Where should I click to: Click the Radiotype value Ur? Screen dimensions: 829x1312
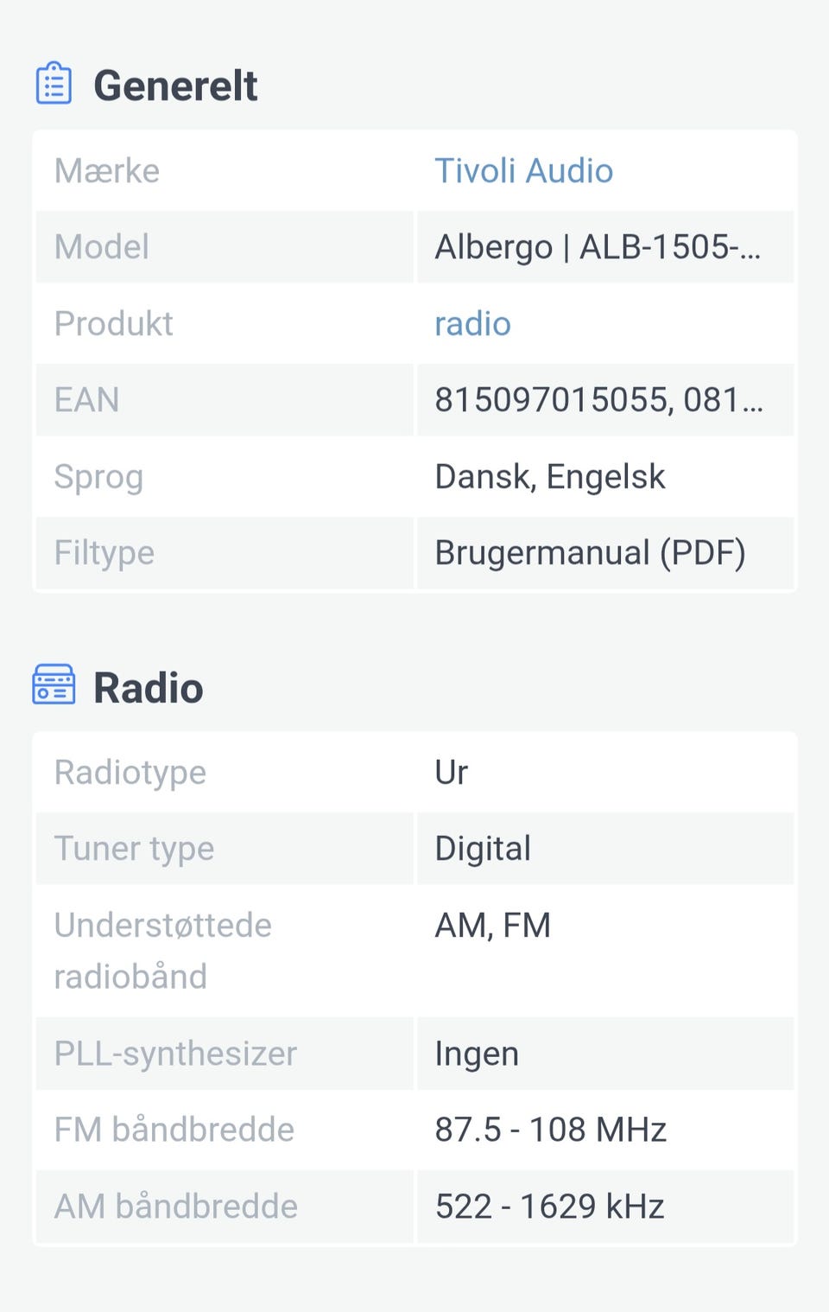(x=452, y=773)
